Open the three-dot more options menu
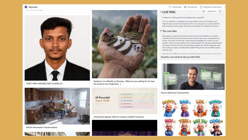Image resolution: width=248 pixels, height=140 pixels. pos(225,7)
